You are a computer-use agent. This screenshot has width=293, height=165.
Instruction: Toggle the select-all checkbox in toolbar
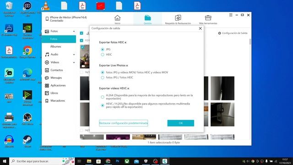click(81, 33)
